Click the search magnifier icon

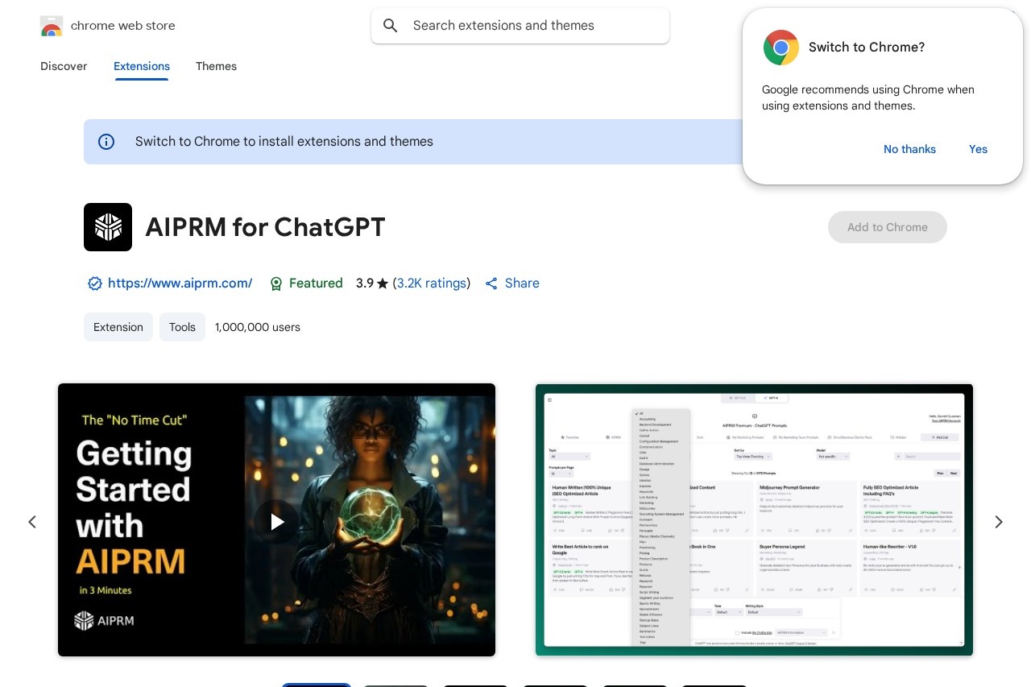(391, 26)
